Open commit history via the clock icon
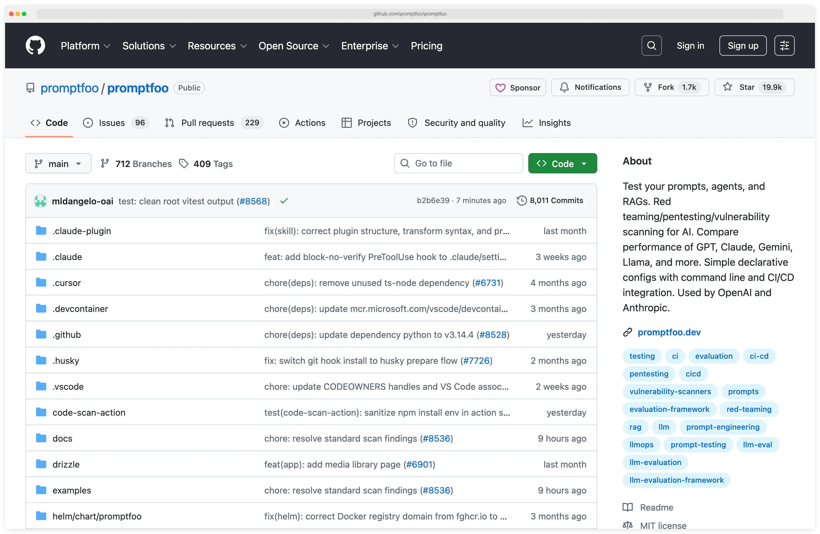Viewport: 820px width, 534px height. pos(522,201)
